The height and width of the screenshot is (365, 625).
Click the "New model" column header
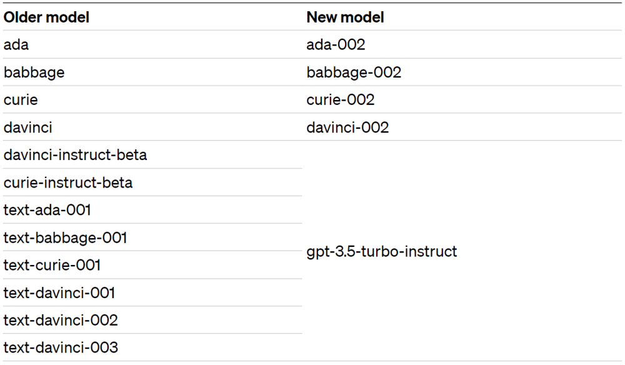click(345, 17)
